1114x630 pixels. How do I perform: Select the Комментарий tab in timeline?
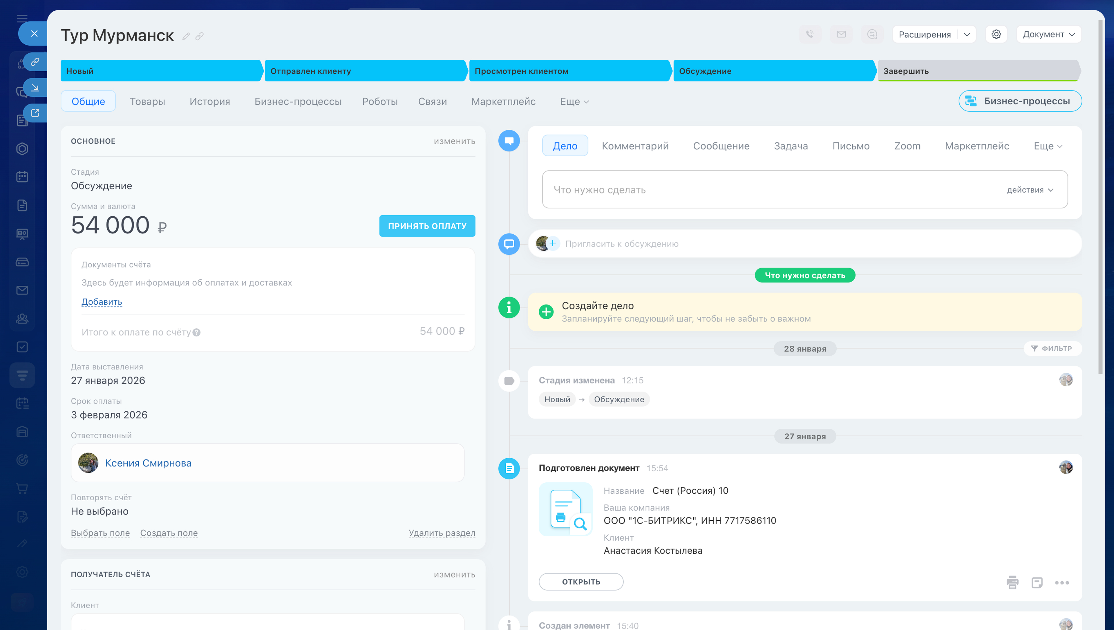coord(635,146)
